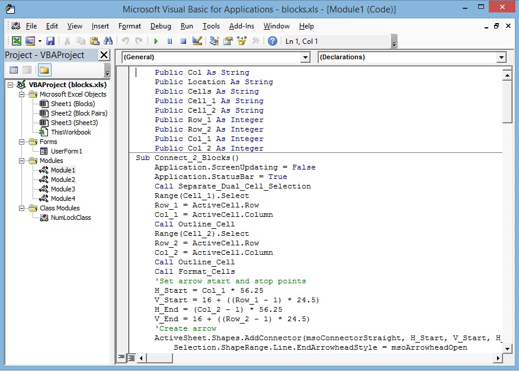The height and width of the screenshot is (371, 519).
Task: Click the toolbar options overflow arrow
Action: point(394,41)
